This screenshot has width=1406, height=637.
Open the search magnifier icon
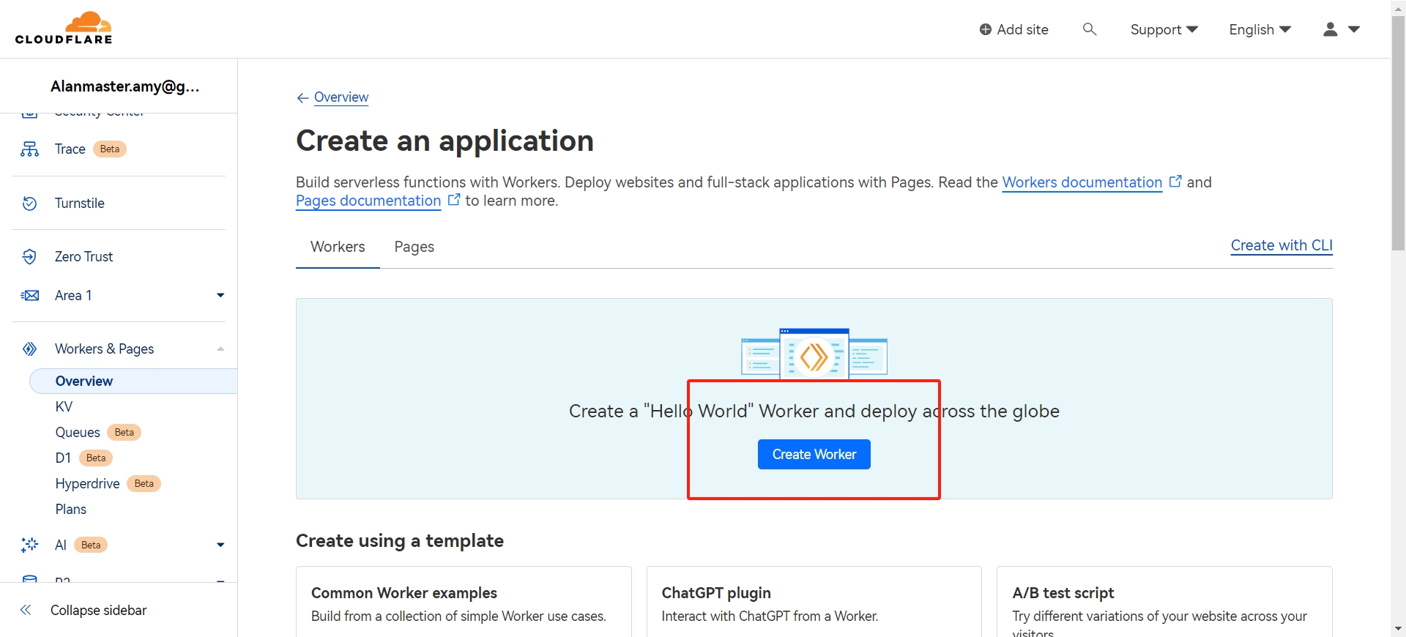click(1089, 29)
